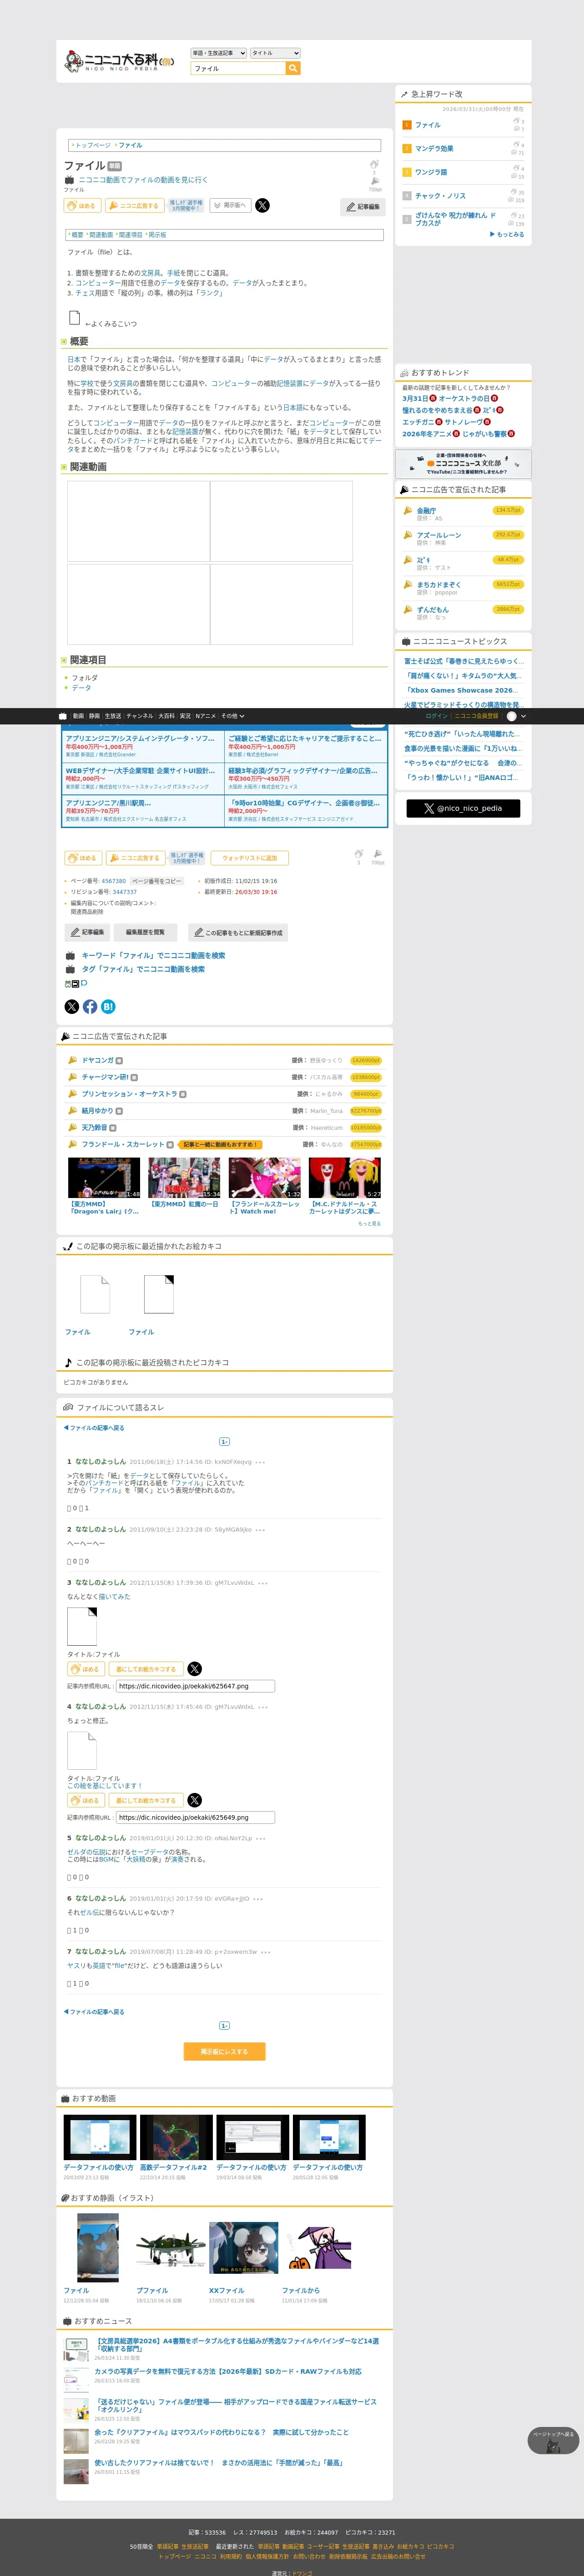Click ログイン in the navigation bar
The width and height of the screenshot is (584, 2576).
click(436, 716)
